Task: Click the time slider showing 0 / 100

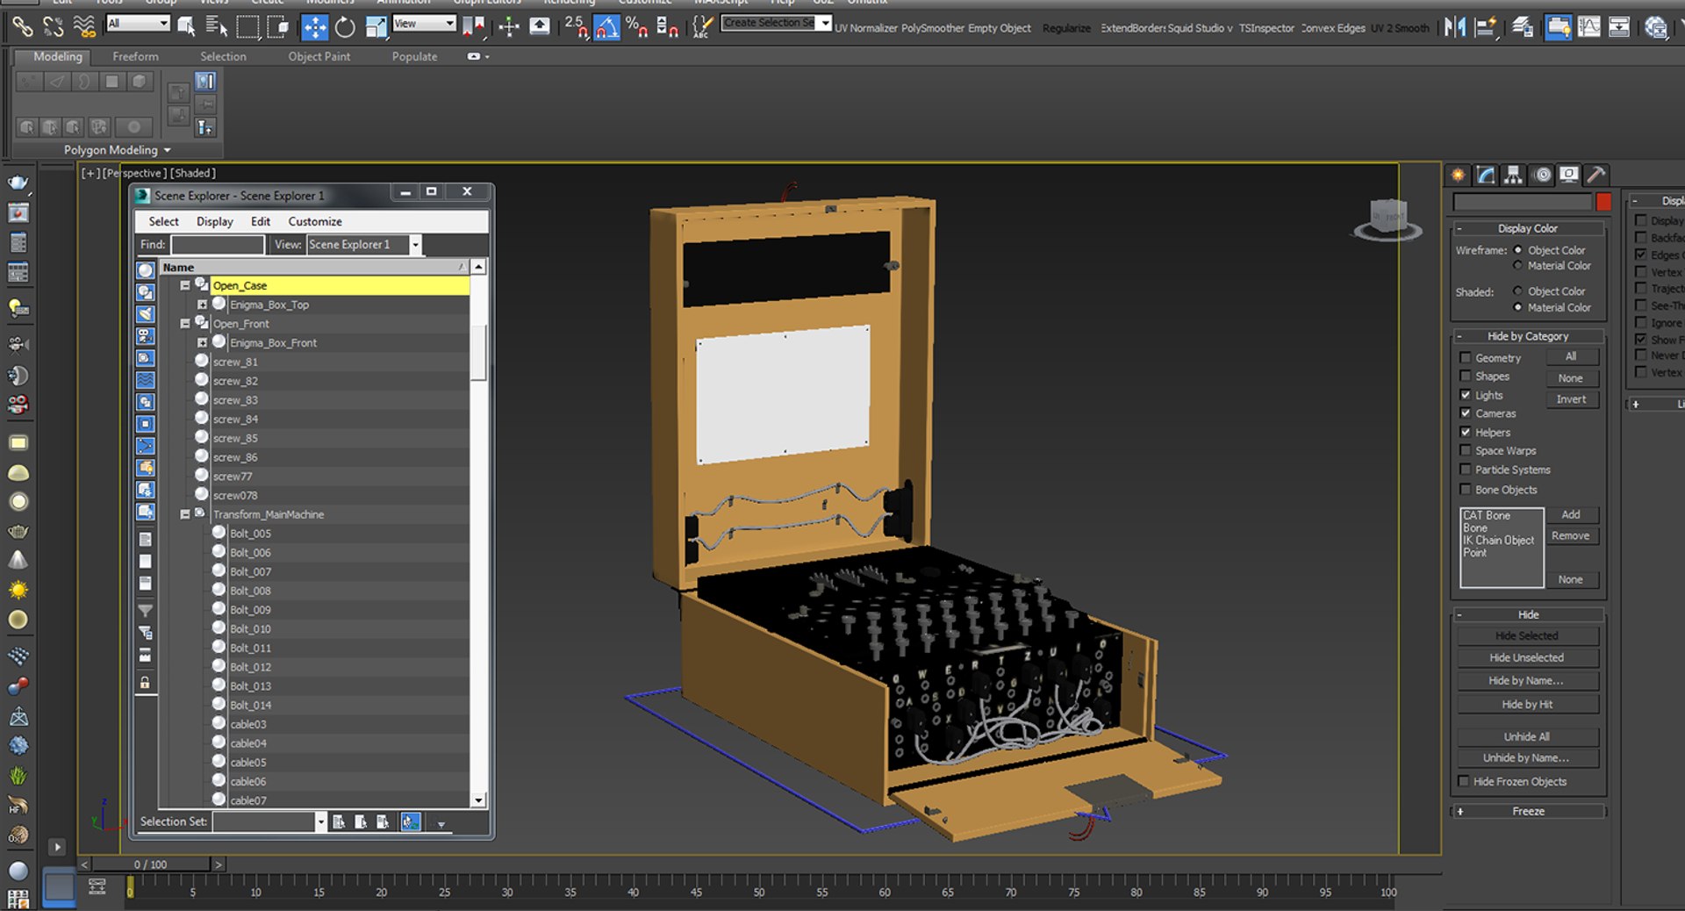Action: [x=151, y=864]
